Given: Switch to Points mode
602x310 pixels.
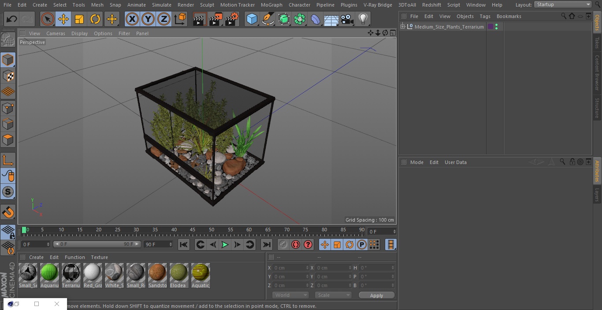Looking at the screenshot, I should [8, 108].
